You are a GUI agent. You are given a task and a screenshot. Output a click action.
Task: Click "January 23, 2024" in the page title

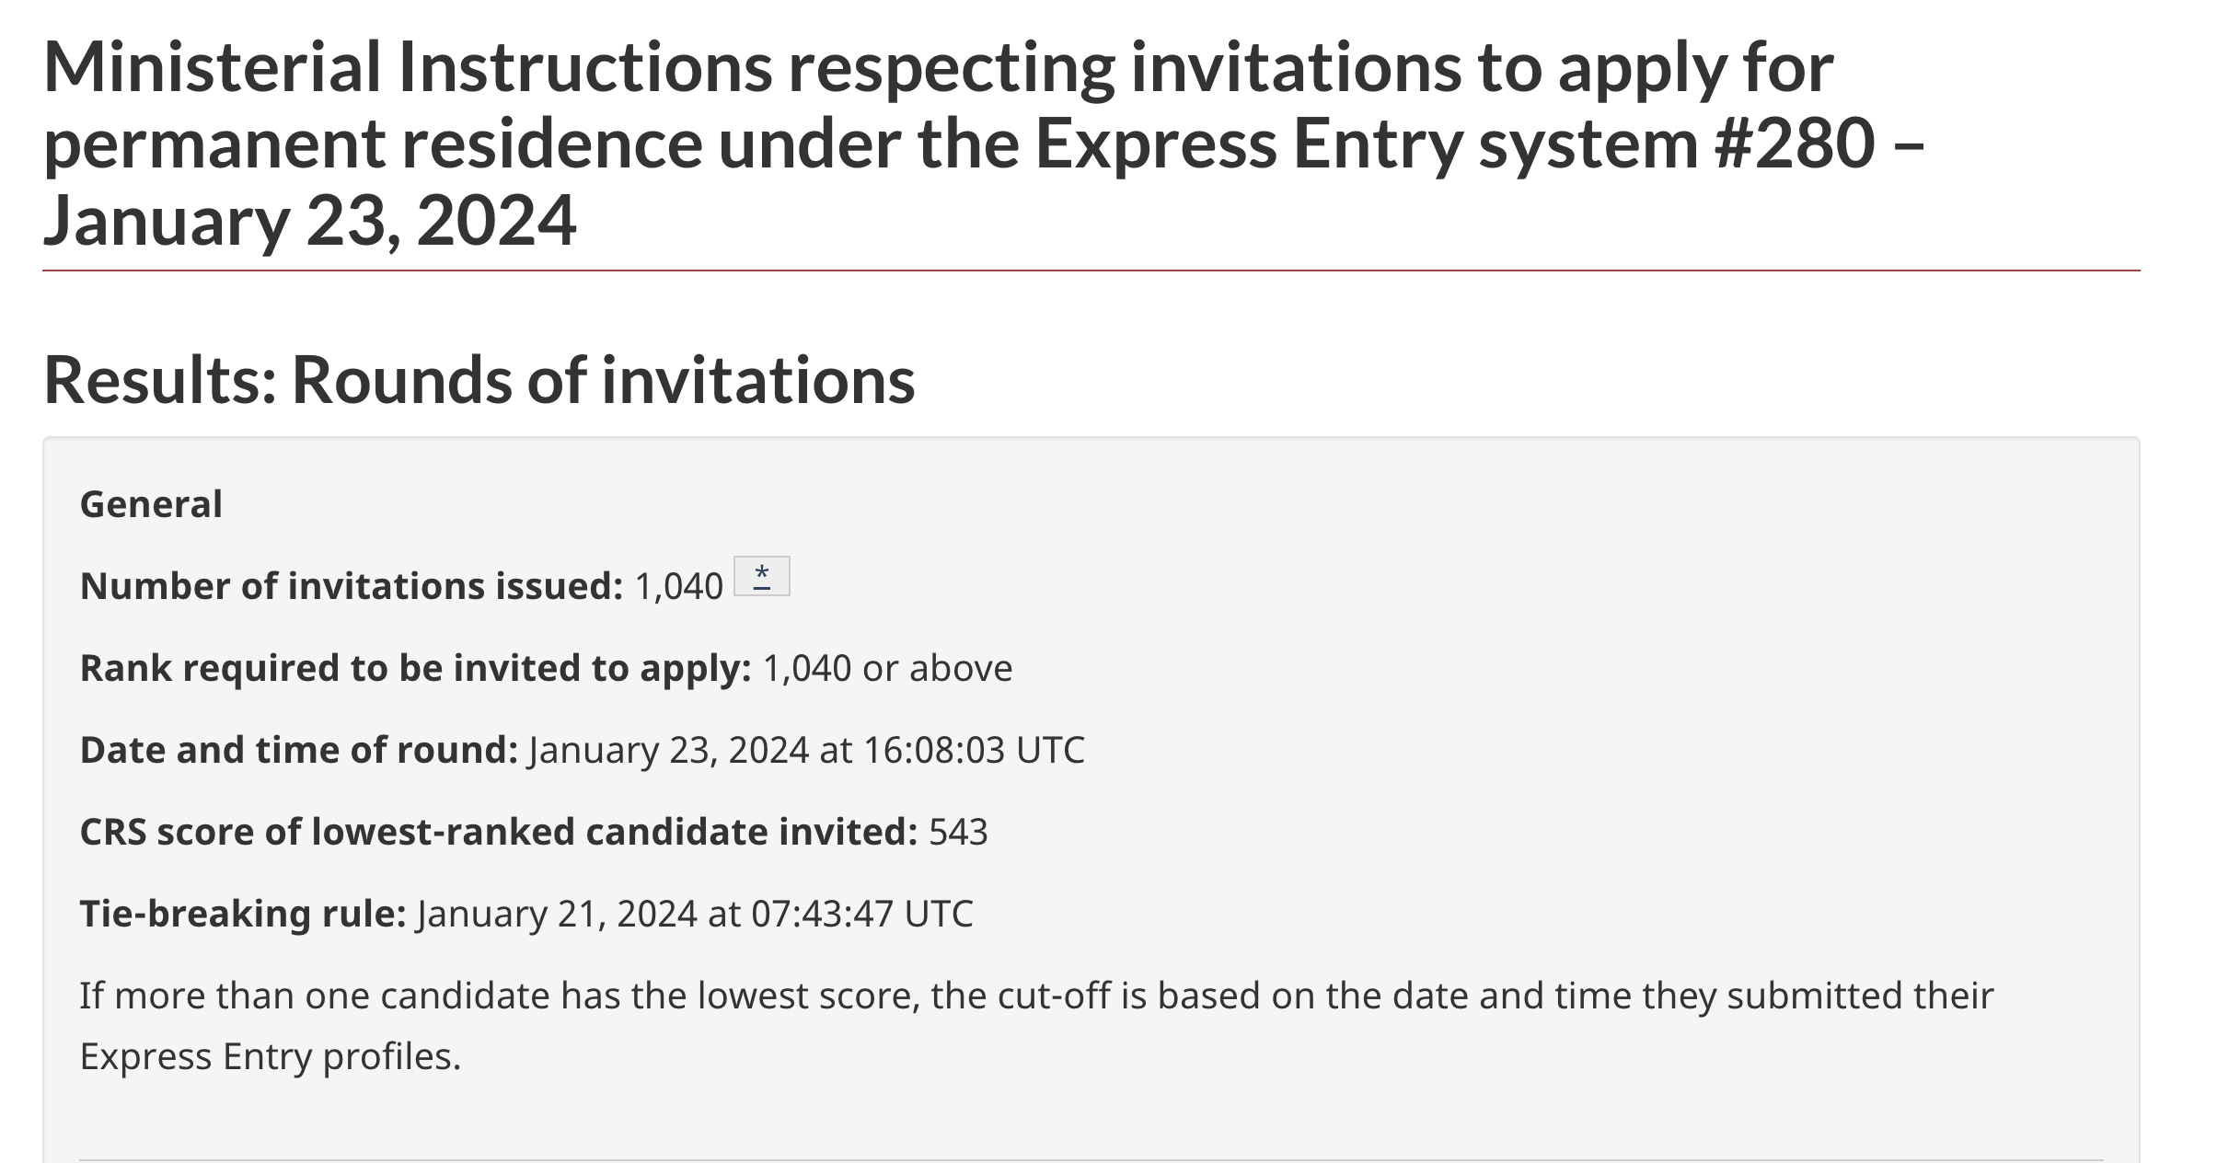[309, 221]
